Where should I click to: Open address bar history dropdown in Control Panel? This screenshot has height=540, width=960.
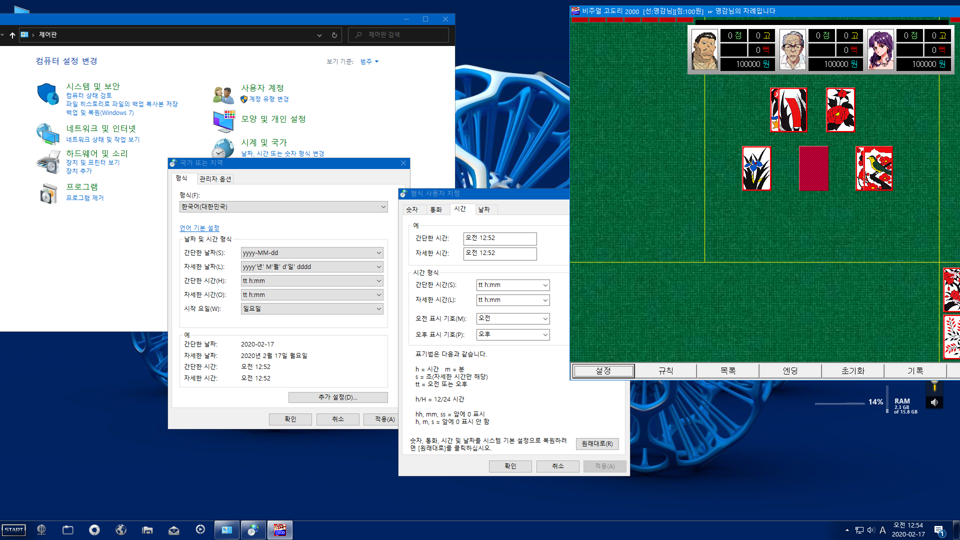pyautogui.click(x=319, y=35)
